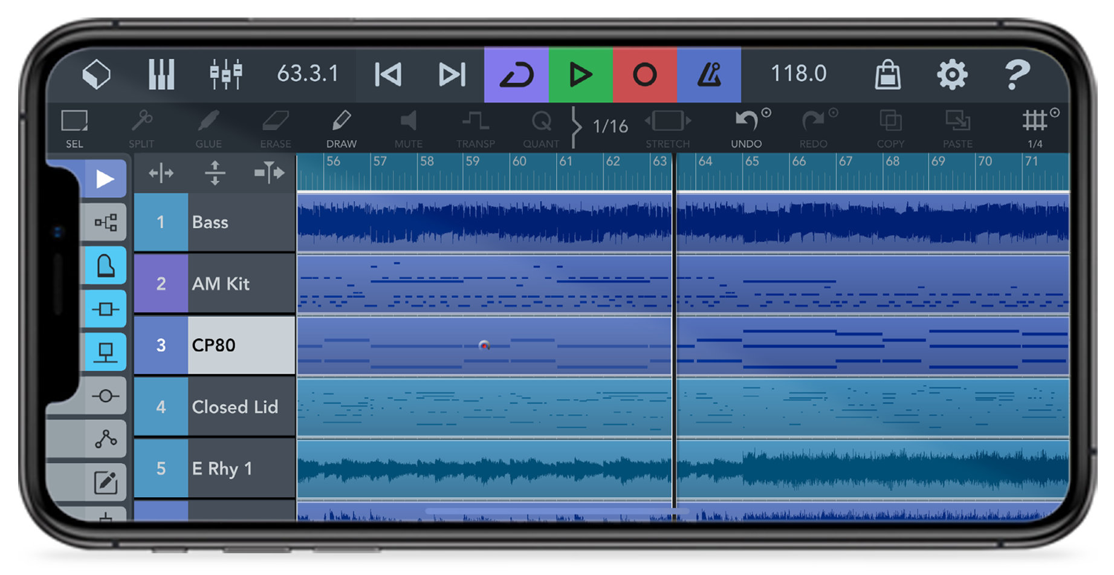Select the CP80 track
This screenshot has width=1114, height=575.
(230, 345)
